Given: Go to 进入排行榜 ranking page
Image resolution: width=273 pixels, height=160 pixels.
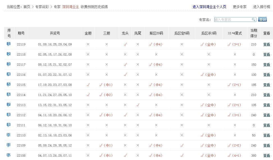Looking at the screenshot, I should point(261,7).
